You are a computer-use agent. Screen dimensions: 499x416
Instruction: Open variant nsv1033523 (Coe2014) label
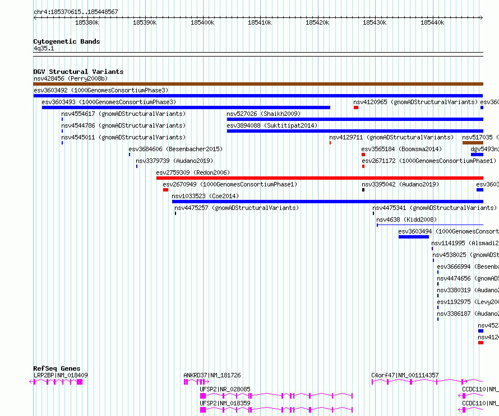pos(205,196)
